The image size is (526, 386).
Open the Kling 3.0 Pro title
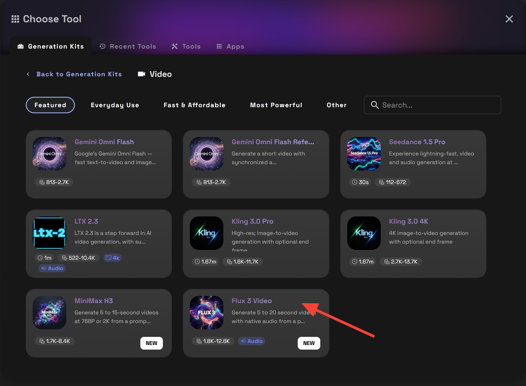pos(253,221)
